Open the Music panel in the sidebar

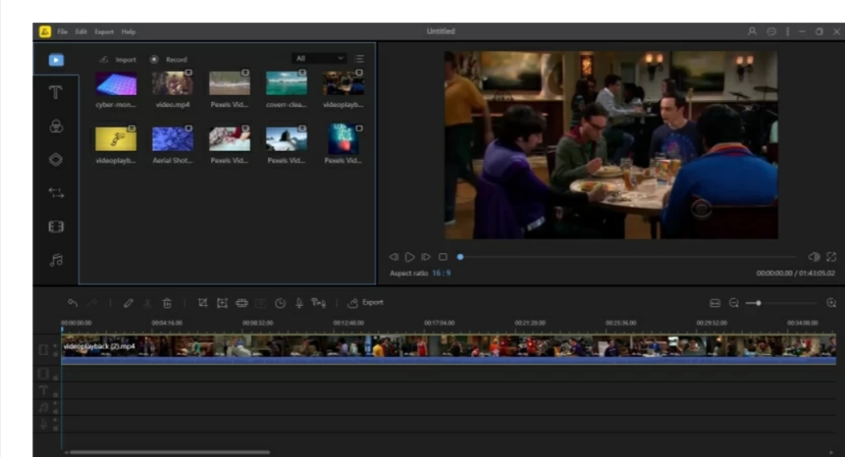click(56, 260)
